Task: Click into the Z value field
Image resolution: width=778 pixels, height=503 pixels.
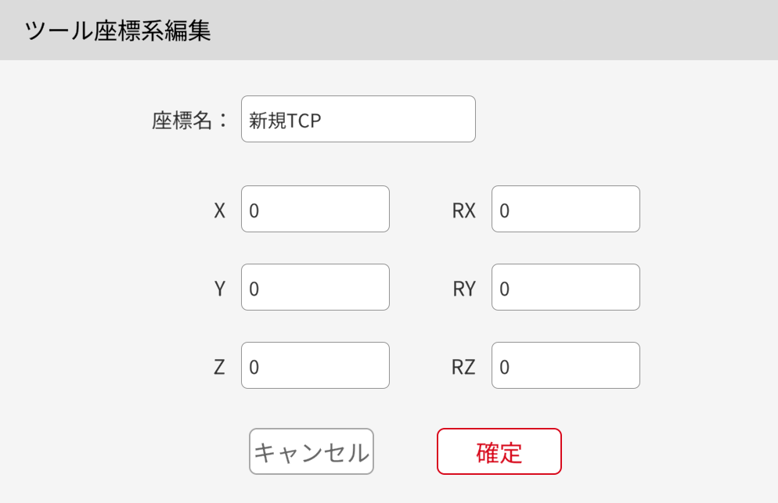Action: (315, 365)
